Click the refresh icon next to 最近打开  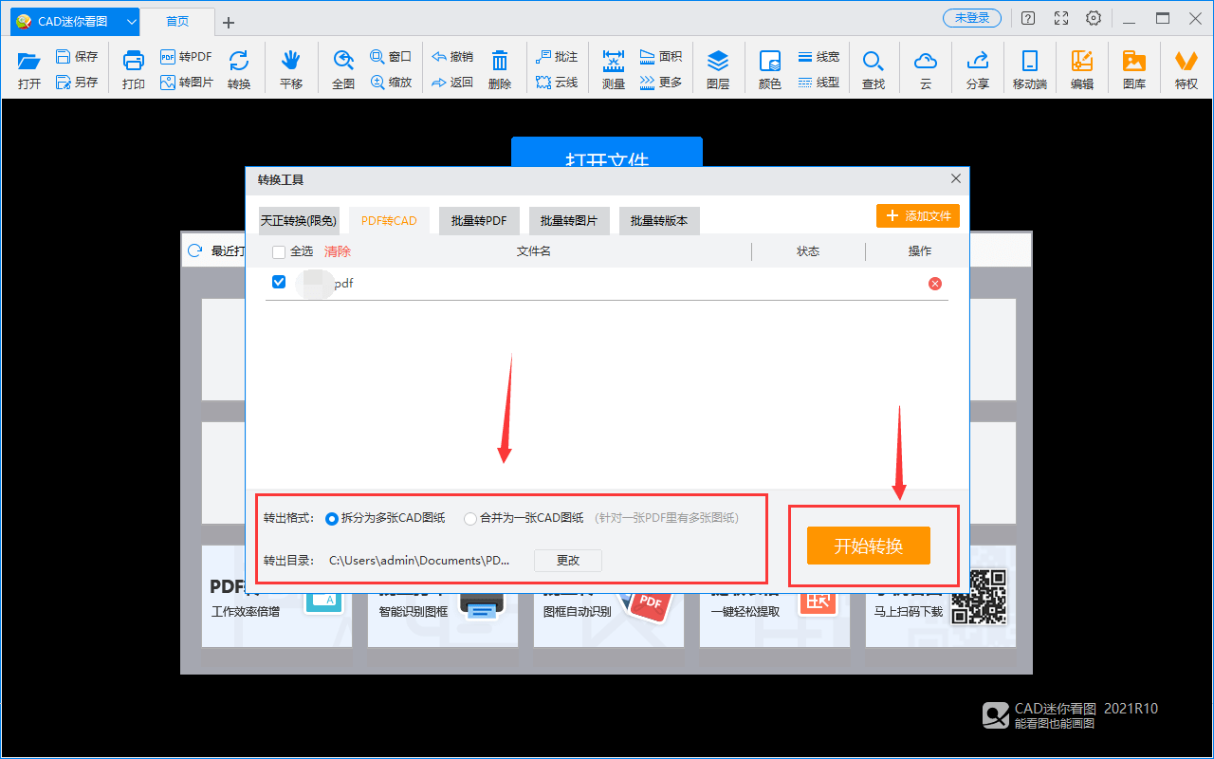(194, 250)
